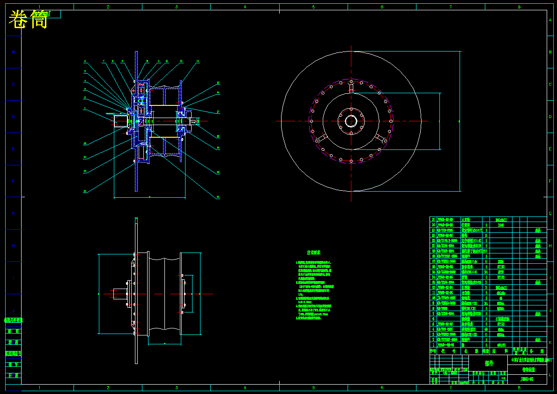
Task: Click the "数量" column header in parts list
Action: tap(486, 350)
